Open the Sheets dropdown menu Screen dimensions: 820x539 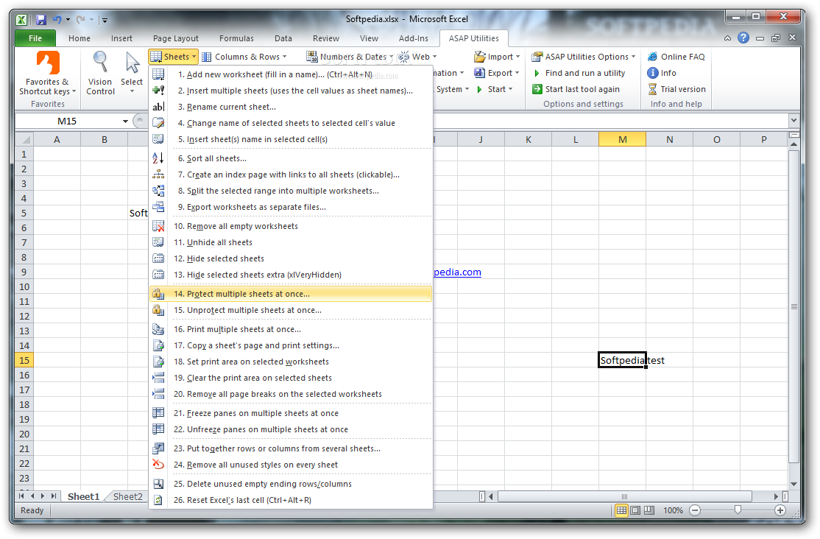tap(173, 57)
